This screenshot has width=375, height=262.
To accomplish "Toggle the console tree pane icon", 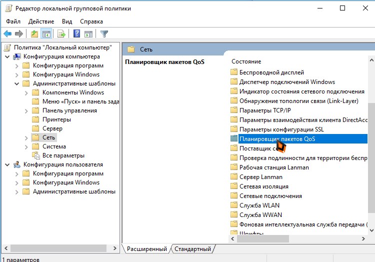I will [46, 33].
